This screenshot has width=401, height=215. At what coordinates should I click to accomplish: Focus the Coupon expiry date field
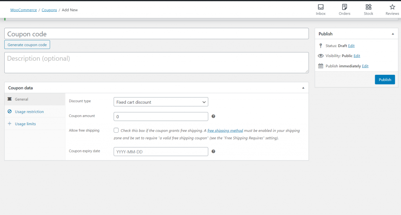point(161,152)
